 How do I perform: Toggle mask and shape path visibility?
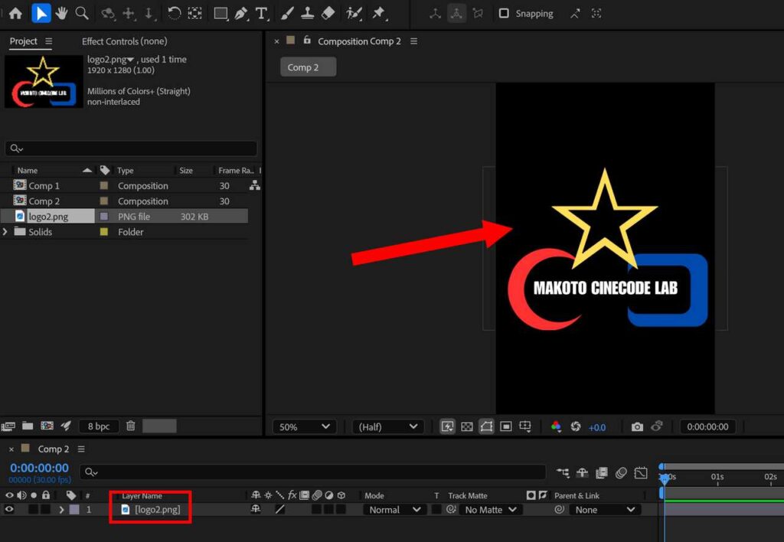click(x=486, y=426)
